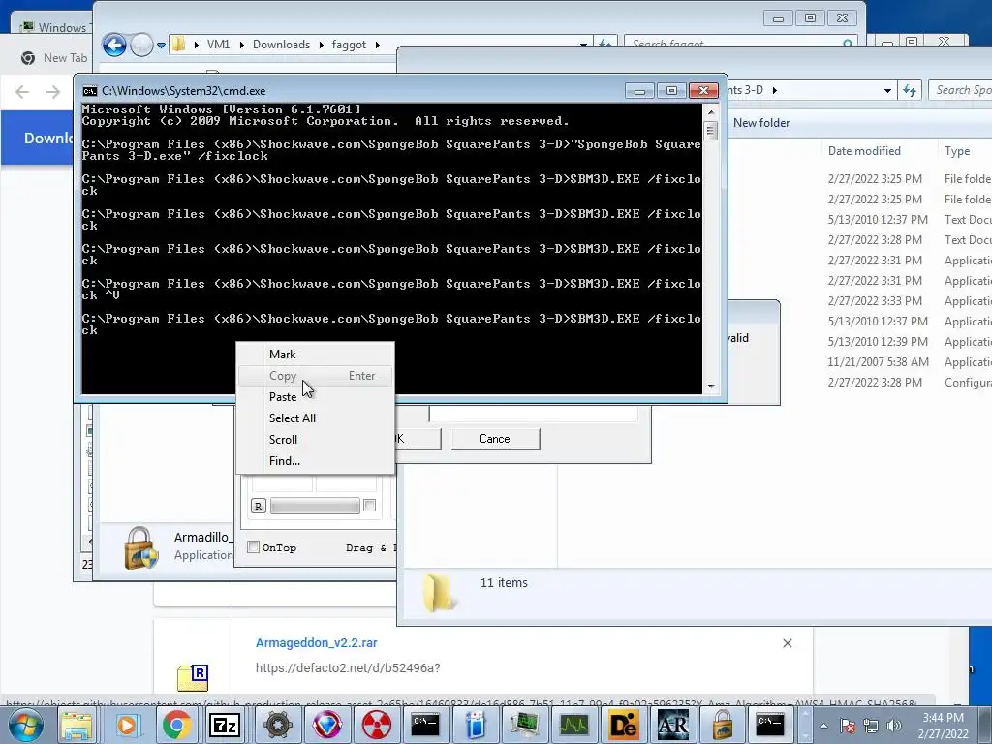992x744 pixels.
Task: Tick the small checkbox beside the gray bar
Action: pos(369,505)
